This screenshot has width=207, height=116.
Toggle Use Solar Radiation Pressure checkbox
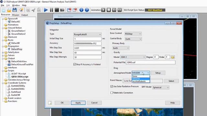coord(112,86)
